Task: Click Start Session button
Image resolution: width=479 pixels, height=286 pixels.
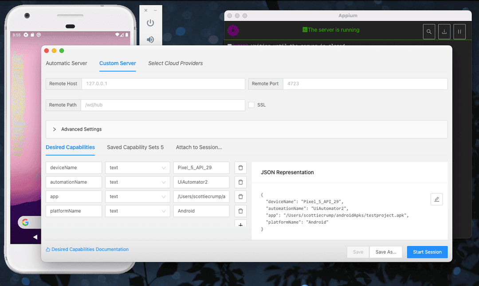Action: (x=427, y=252)
